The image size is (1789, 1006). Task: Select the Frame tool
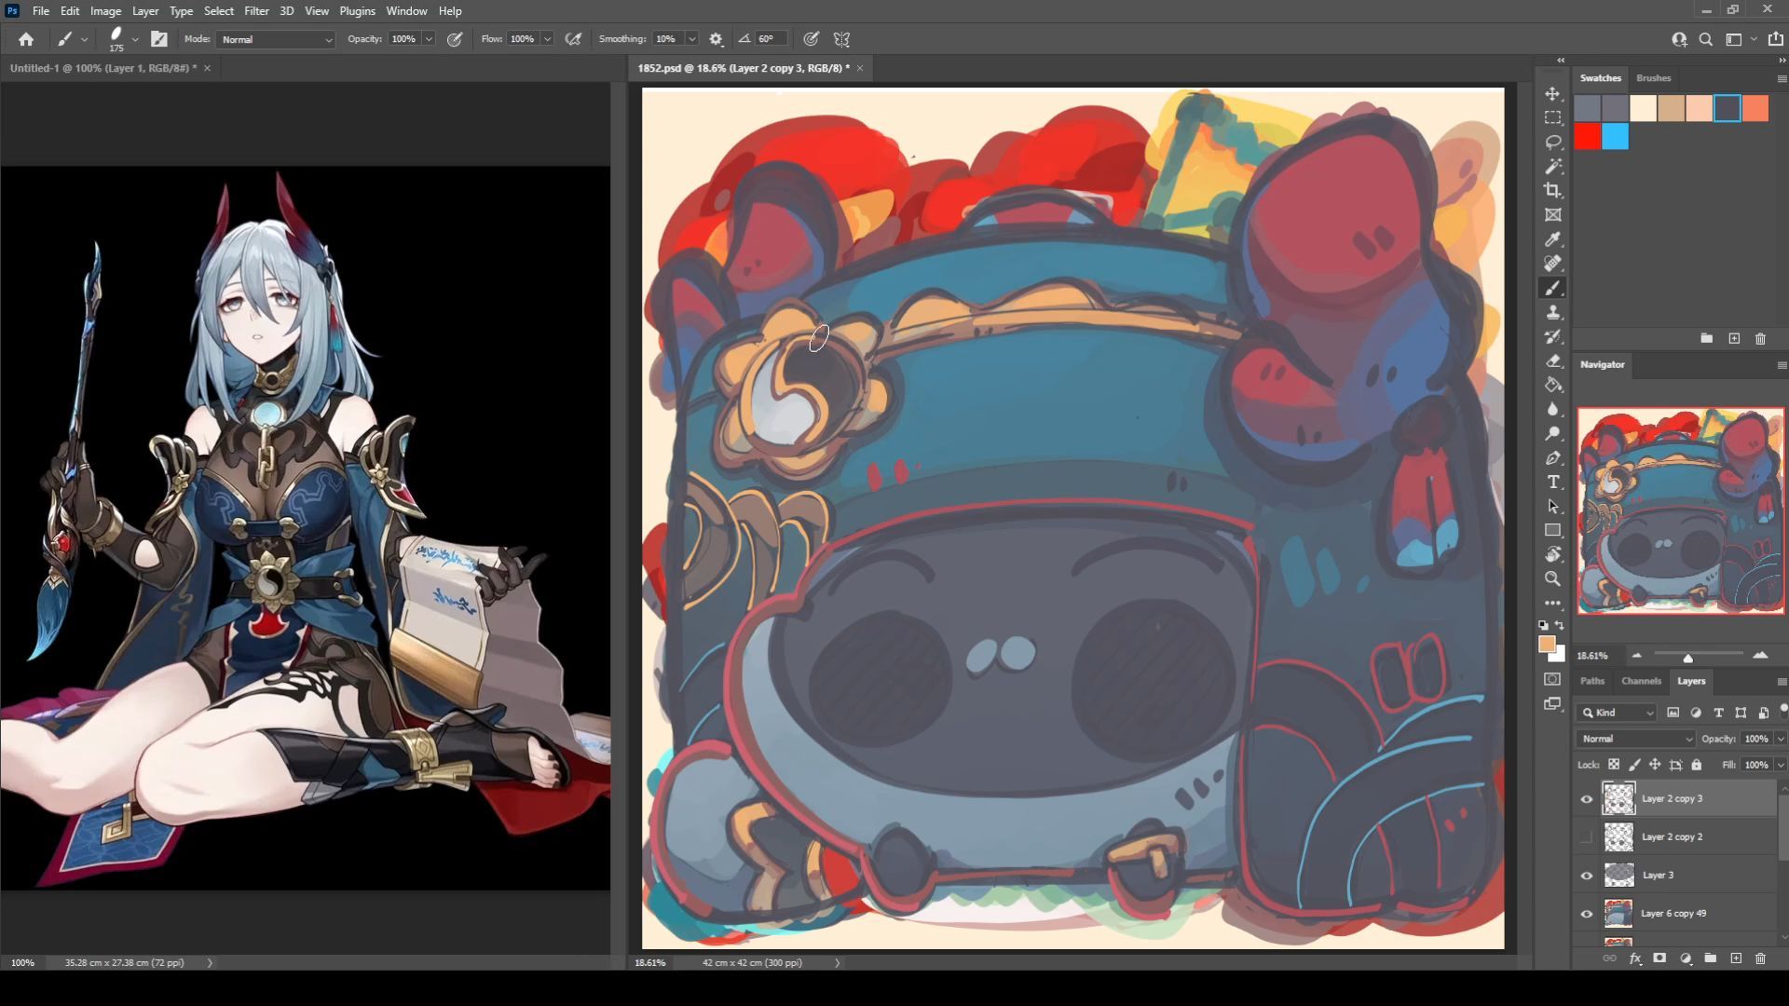[x=1552, y=215]
